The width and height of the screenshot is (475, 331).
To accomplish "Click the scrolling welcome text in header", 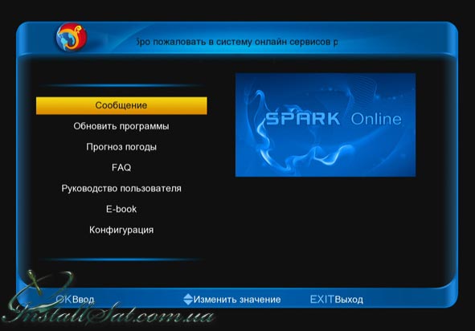I will (x=236, y=42).
